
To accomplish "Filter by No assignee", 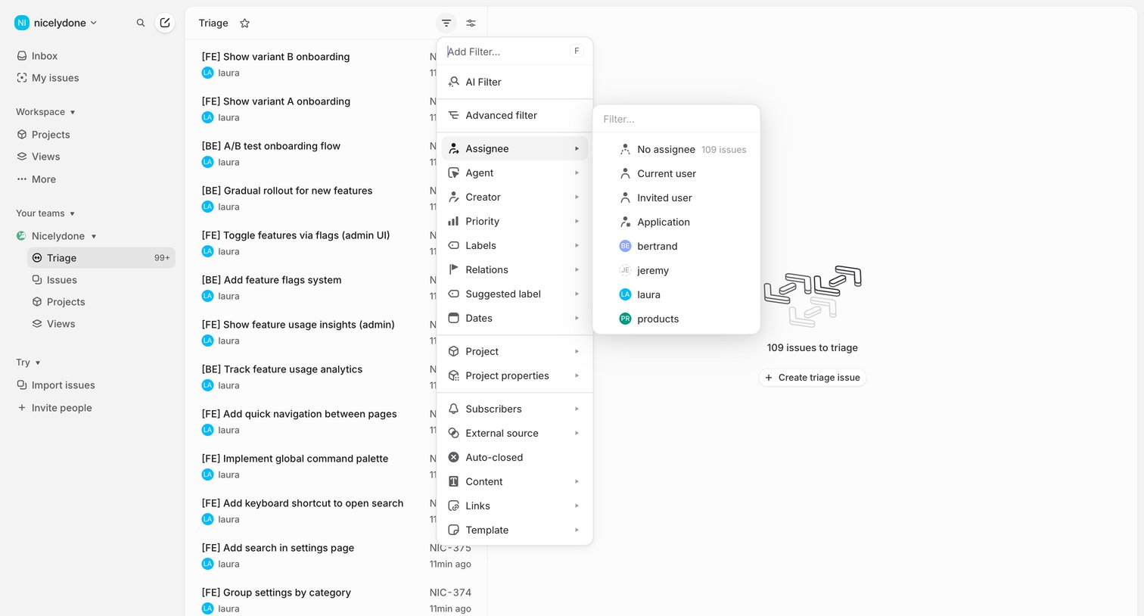I will pyautogui.click(x=676, y=149).
